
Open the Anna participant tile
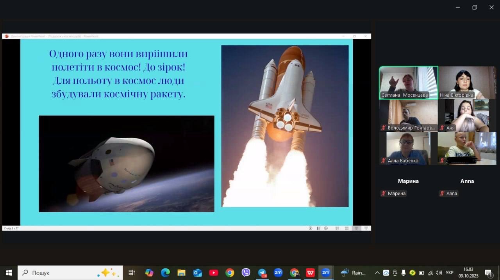coord(467,181)
